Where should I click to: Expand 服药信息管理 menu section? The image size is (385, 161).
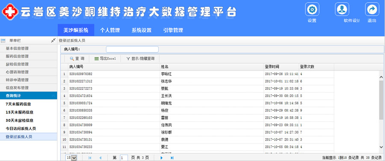[x=29, y=56]
